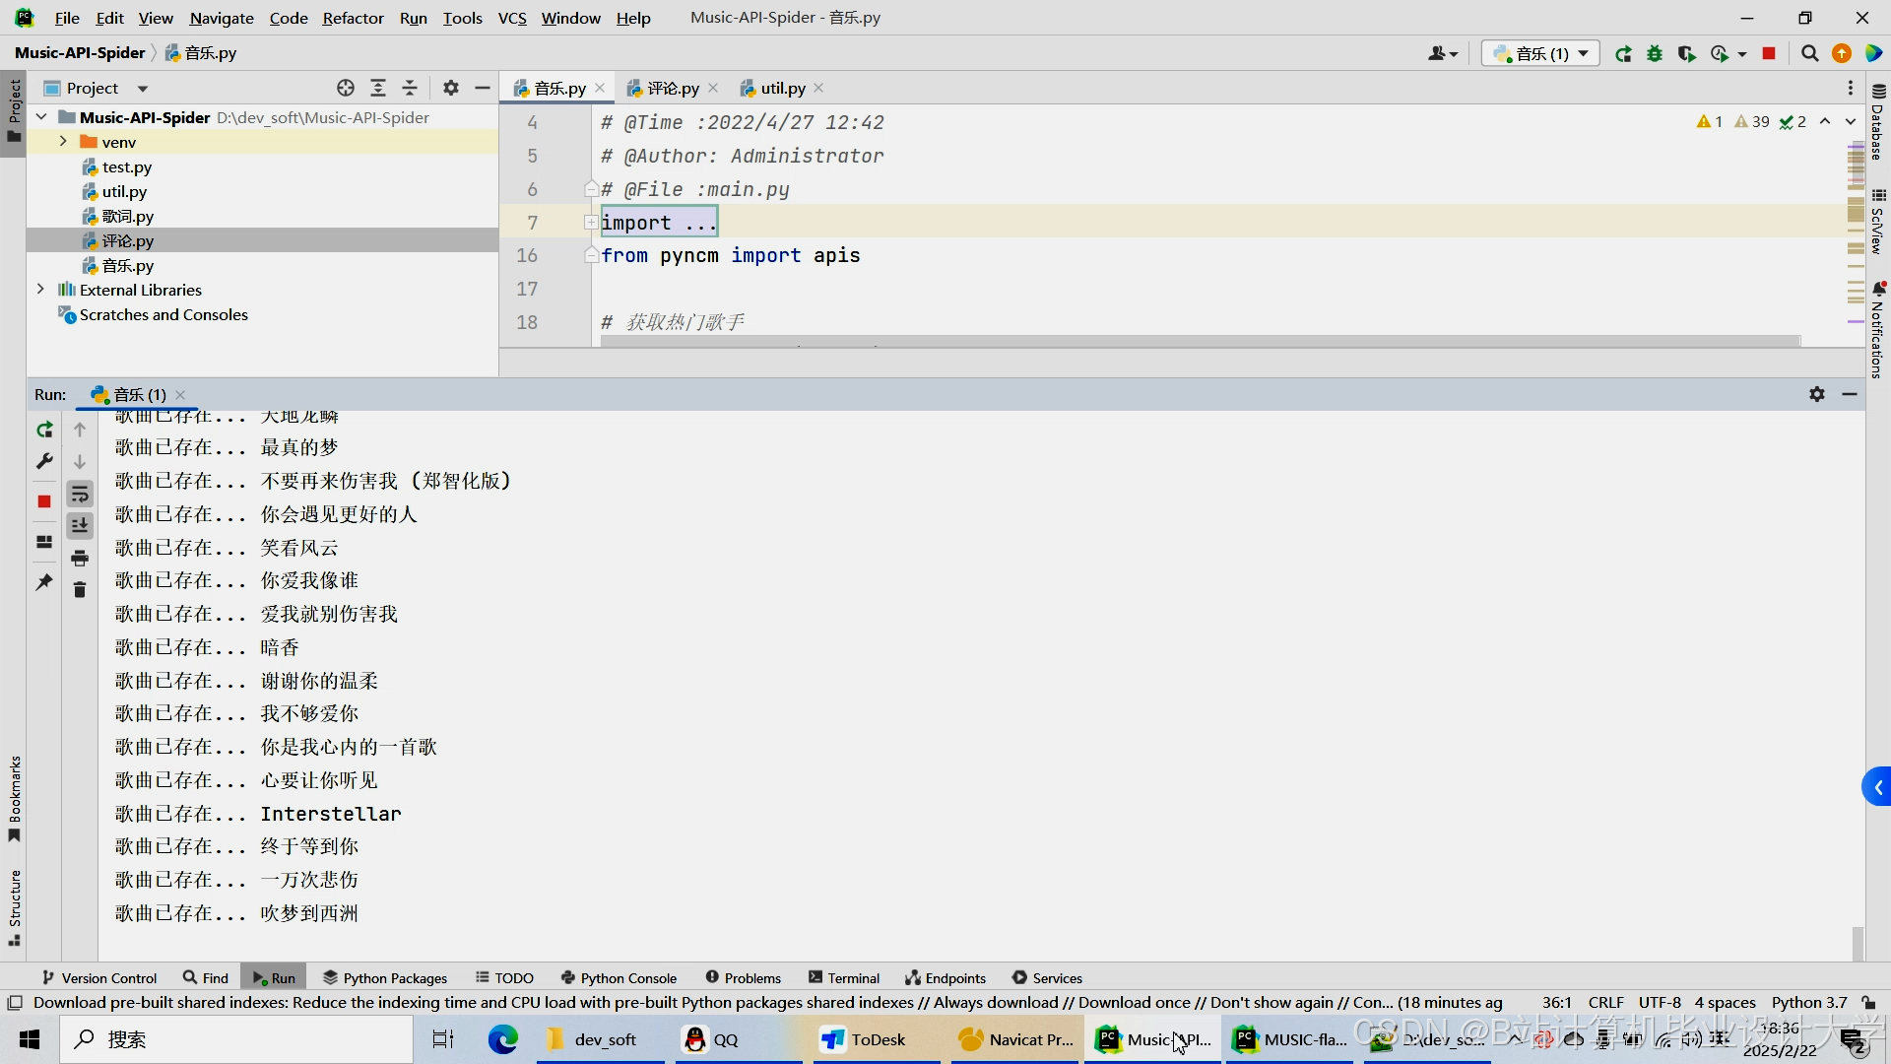The height and width of the screenshot is (1064, 1891).
Task: Open Search Everywhere magnifier icon
Action: point(1809,54)
